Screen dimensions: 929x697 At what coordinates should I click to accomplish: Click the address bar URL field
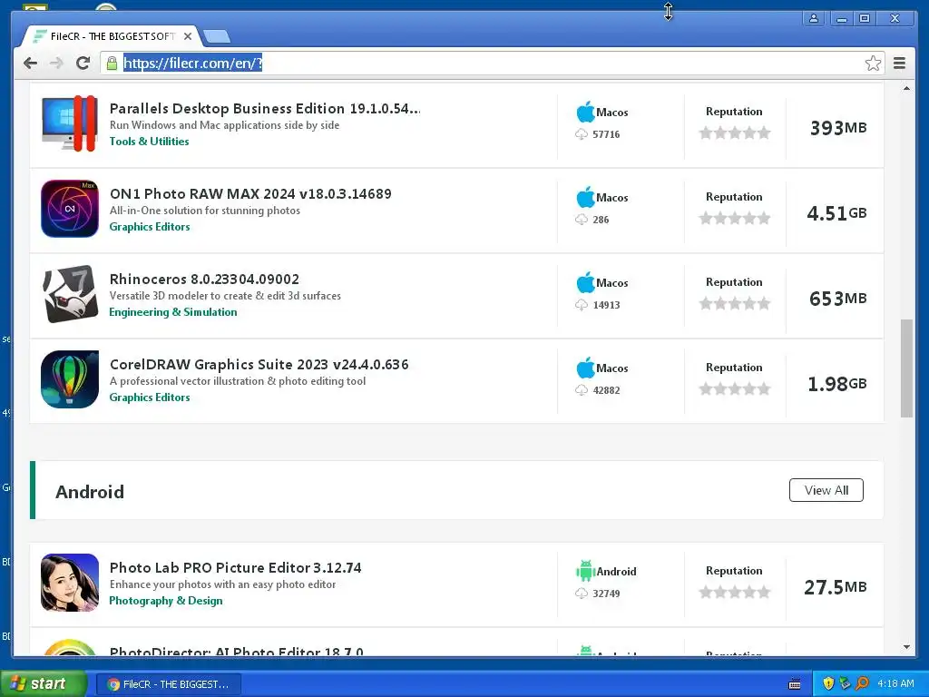click(492, 63)
